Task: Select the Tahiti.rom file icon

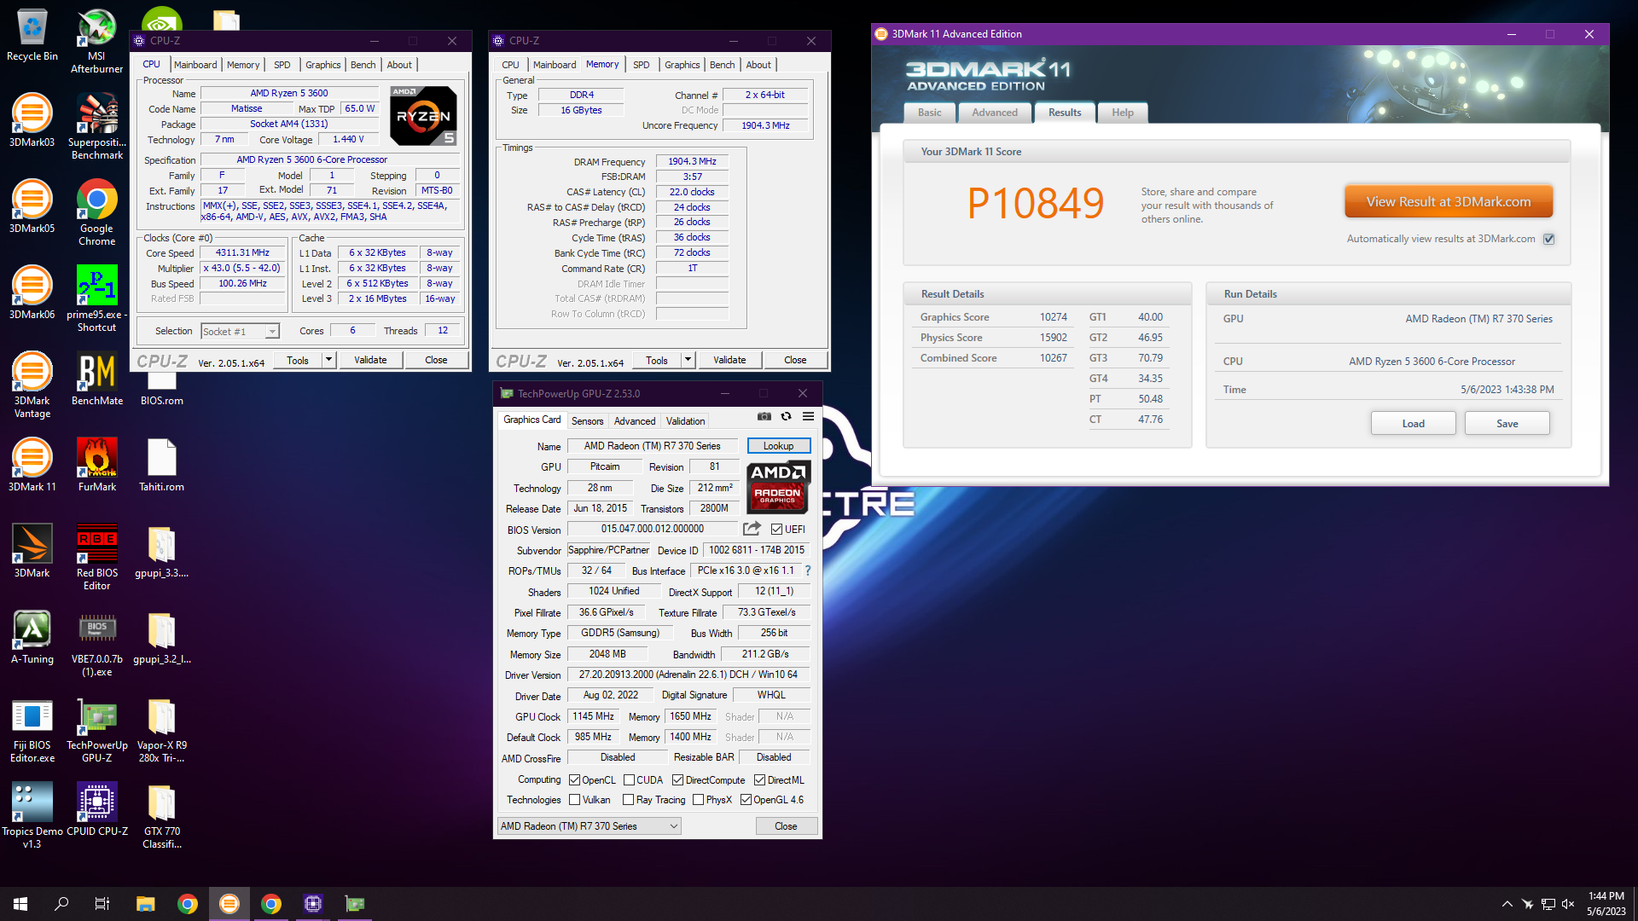Action: click(x=161, y=466)
